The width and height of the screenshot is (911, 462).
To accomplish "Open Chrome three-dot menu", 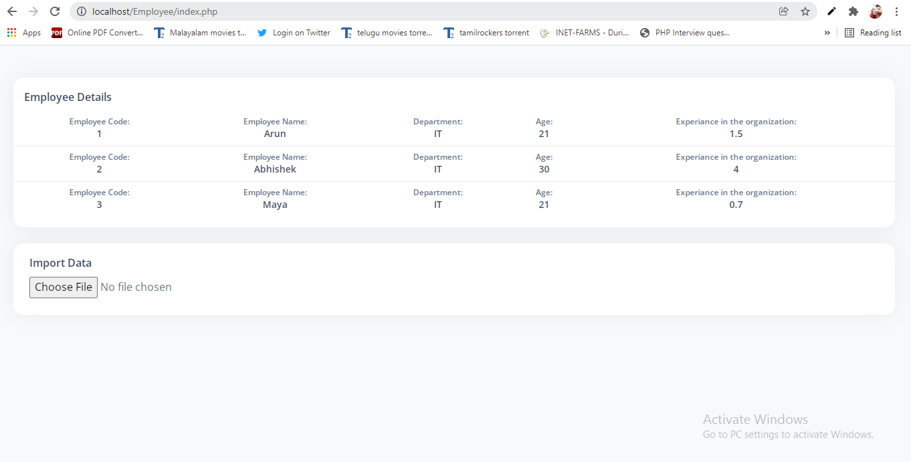I will tap(896, 11).
